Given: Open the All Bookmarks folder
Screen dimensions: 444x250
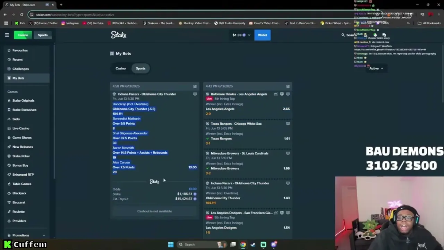Looking at the screenshot, I should 429,23.
